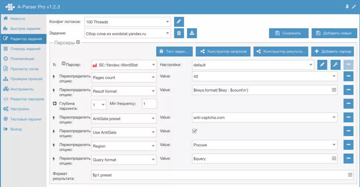Click the Добавить новый button
This screenshot has width=360, height=187.
click(x=334, y=33)
